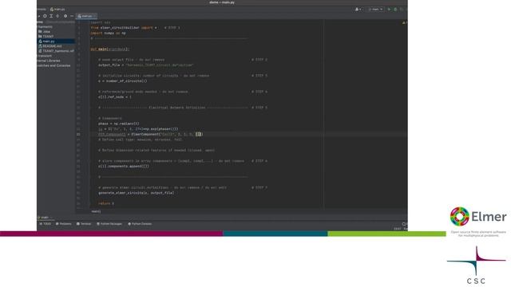Viewport: 511px width, 287px height.
Task: Switch to the main.py editor tab
Action: pyautogui.click(x=85, y=16)
